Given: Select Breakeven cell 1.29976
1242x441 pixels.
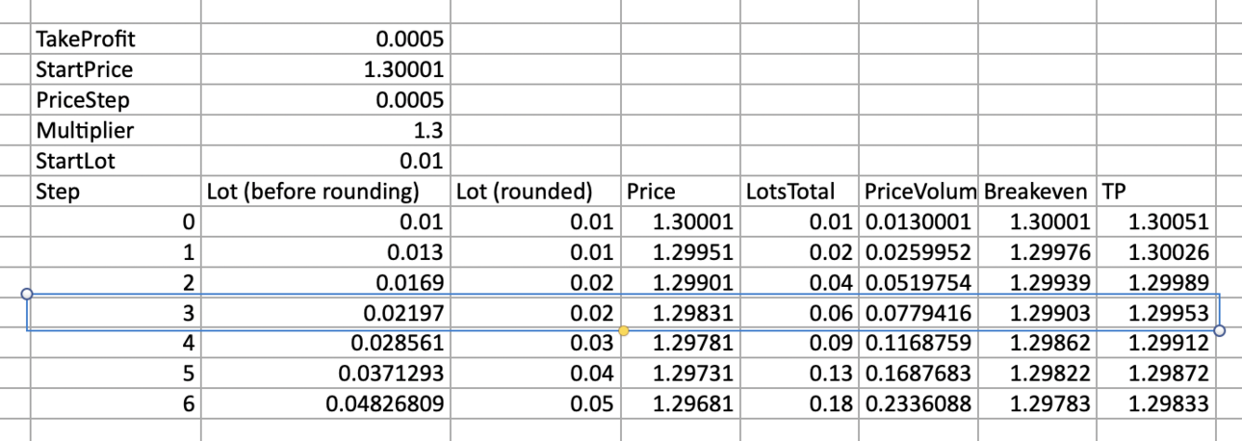Looking at the screenshot, I should click(x=1038, y=253).
